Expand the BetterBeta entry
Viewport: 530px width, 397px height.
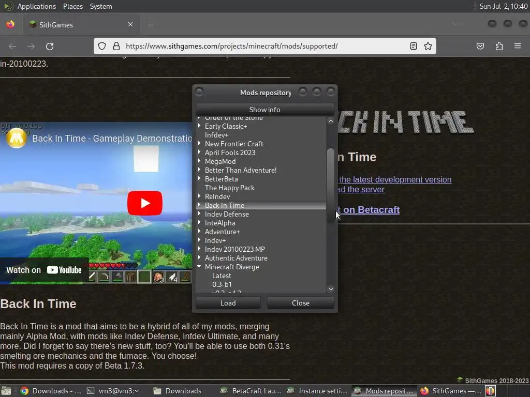(x=199, y=178)
